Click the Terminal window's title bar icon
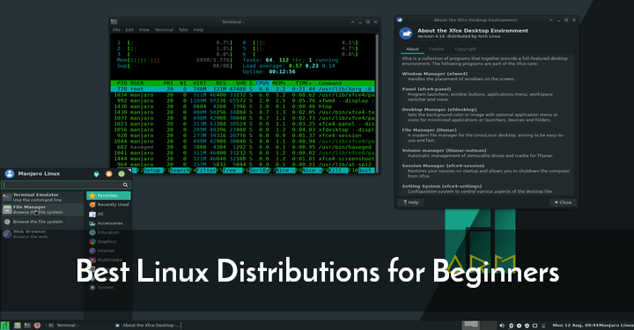 point(114,22)
